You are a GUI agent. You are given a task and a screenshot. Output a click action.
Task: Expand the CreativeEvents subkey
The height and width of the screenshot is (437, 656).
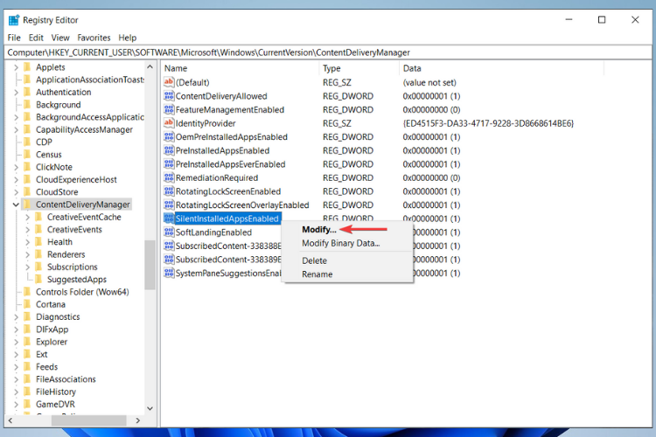[x=28, y=230]
